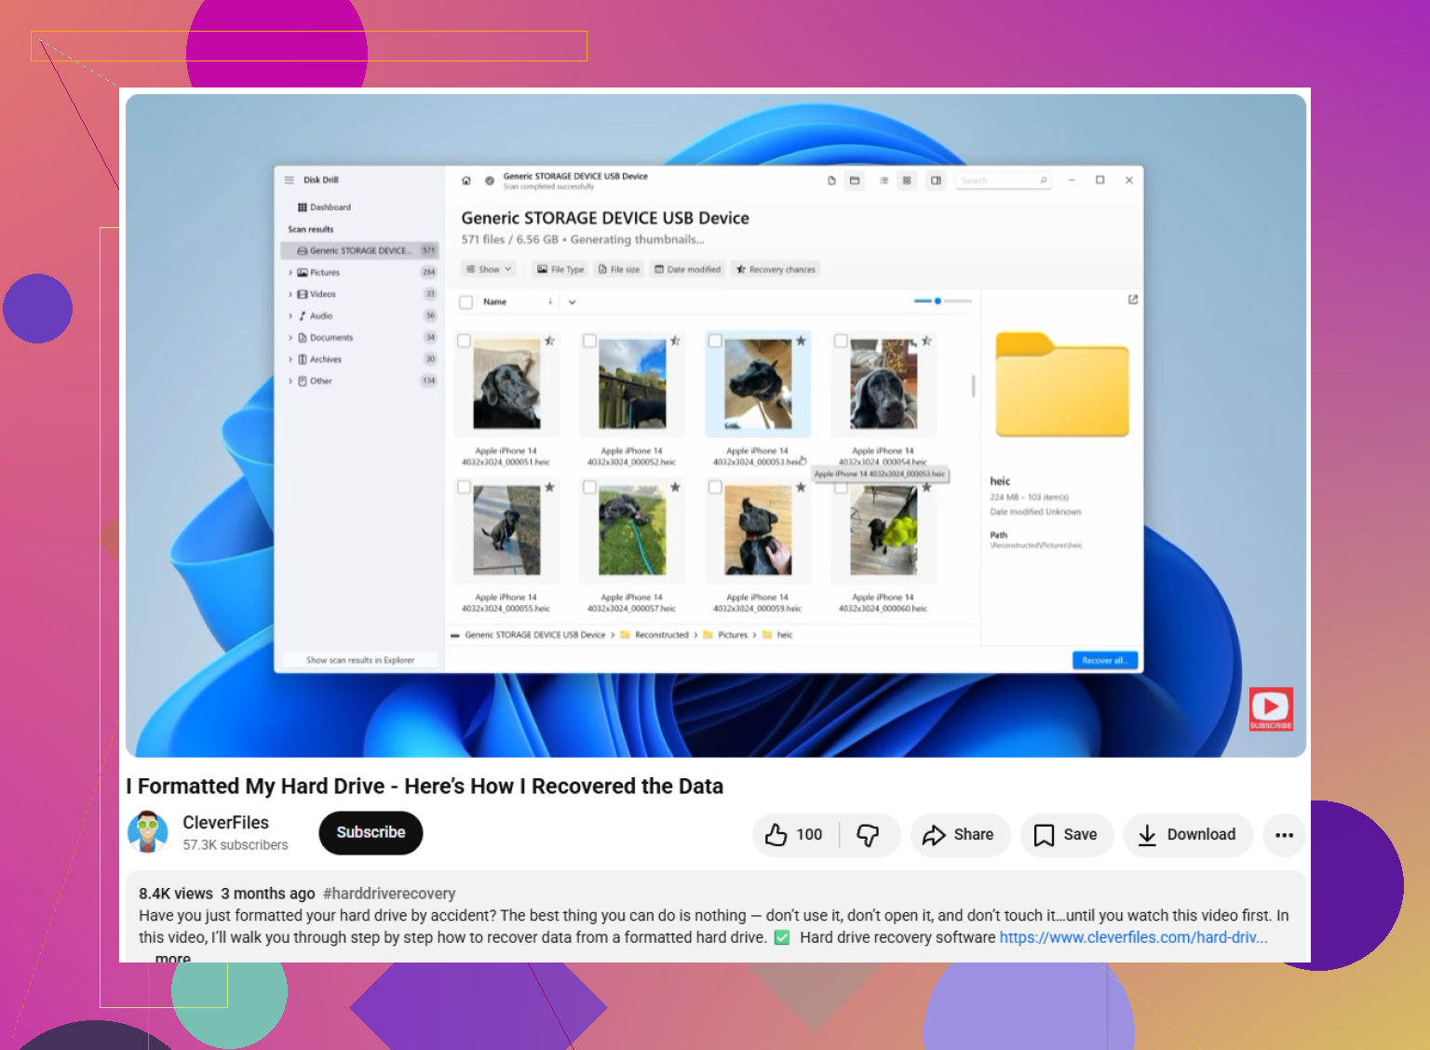1430x1050 pixels.
Task: Switch to grid thumbnail view icon
Action: click(x=907, y=181)
